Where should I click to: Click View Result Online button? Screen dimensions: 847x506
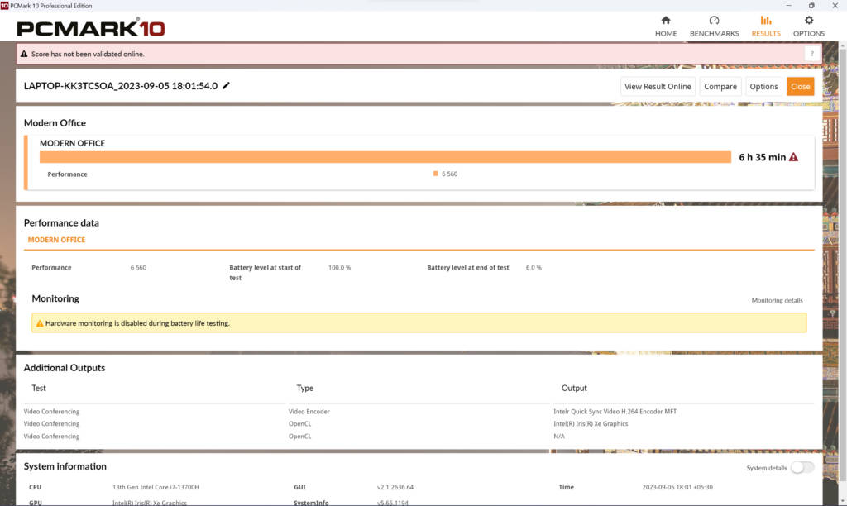coord(658,87)
